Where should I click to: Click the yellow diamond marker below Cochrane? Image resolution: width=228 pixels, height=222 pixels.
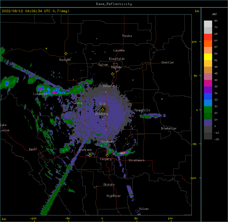coord(90,156)
